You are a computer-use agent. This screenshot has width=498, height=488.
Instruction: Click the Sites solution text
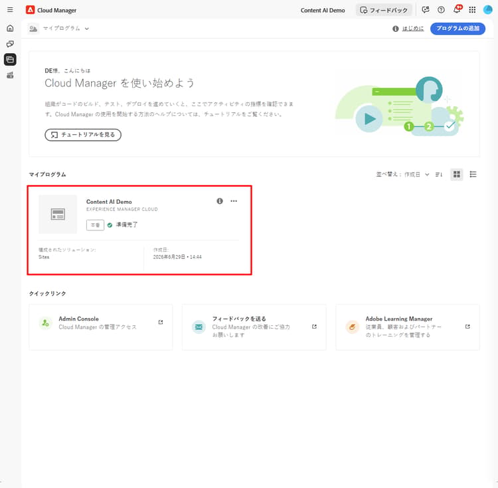click(44, 257)
